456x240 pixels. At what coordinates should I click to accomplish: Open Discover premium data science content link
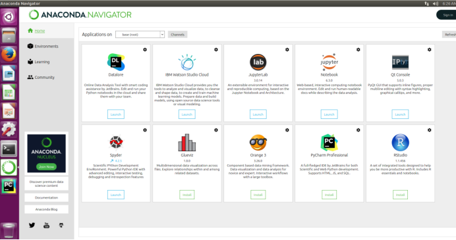coord(46,183)
